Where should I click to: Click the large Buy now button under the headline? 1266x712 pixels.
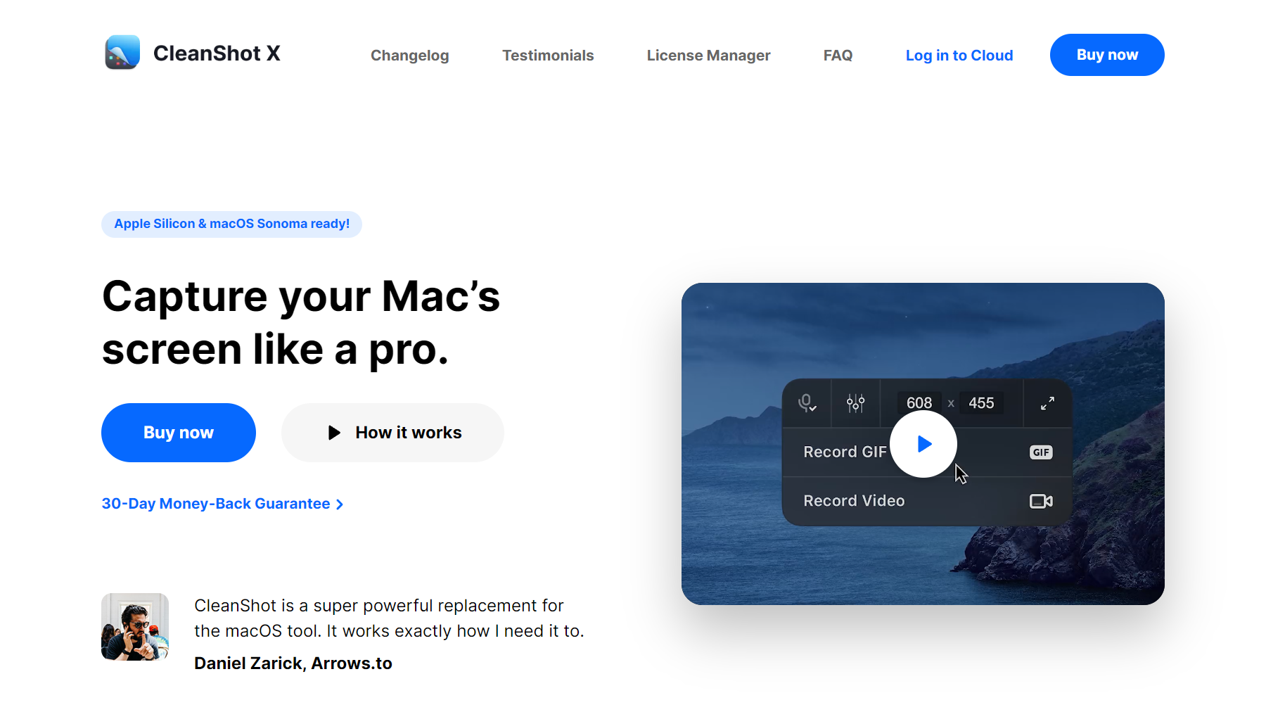tap(179, 433)
